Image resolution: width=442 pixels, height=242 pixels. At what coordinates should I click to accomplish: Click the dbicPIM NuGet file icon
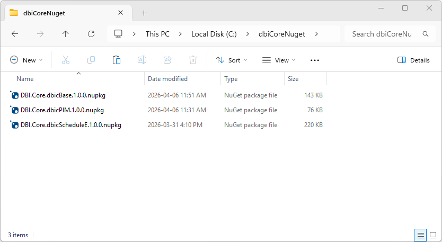tap(14, 110)
